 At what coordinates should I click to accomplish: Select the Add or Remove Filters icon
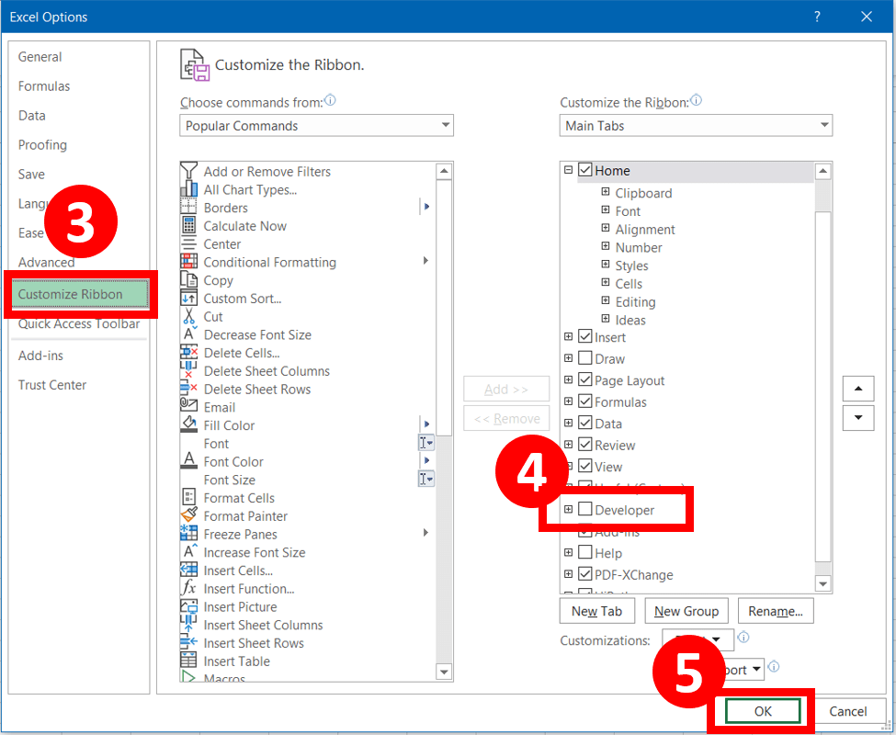[188, 172]
